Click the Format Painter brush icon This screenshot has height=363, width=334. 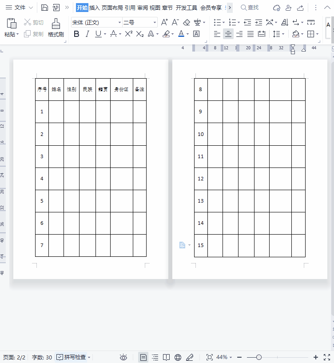click(x=56, y=24)
